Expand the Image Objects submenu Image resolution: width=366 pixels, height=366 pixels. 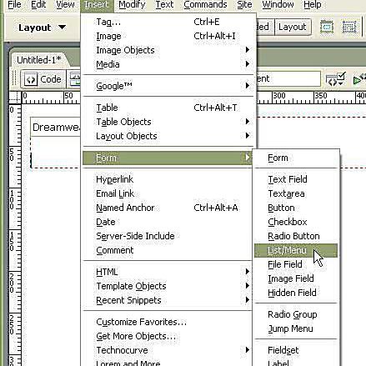[x=168, y=50]
